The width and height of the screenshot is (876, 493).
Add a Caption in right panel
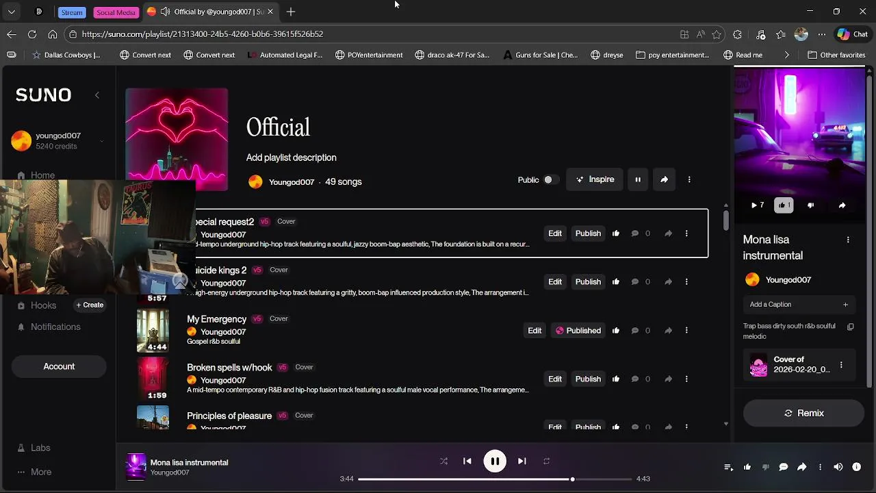[x=799, y=305]
